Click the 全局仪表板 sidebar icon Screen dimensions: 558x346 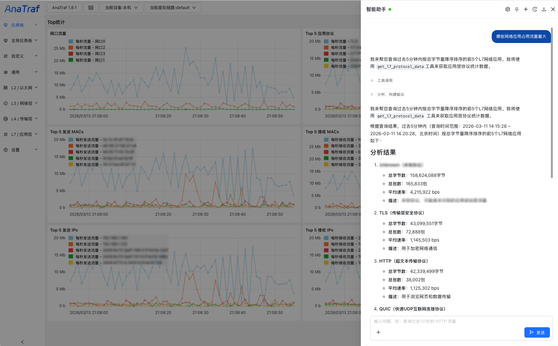pos(5,40)
